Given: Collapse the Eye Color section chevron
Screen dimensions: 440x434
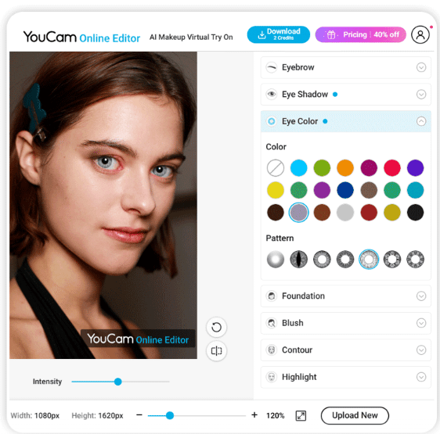Looking at the screenshot, I should [x=421, y=121].
